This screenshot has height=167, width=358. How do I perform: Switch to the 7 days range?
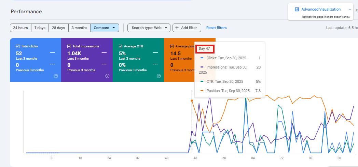(x=40, y=28)
